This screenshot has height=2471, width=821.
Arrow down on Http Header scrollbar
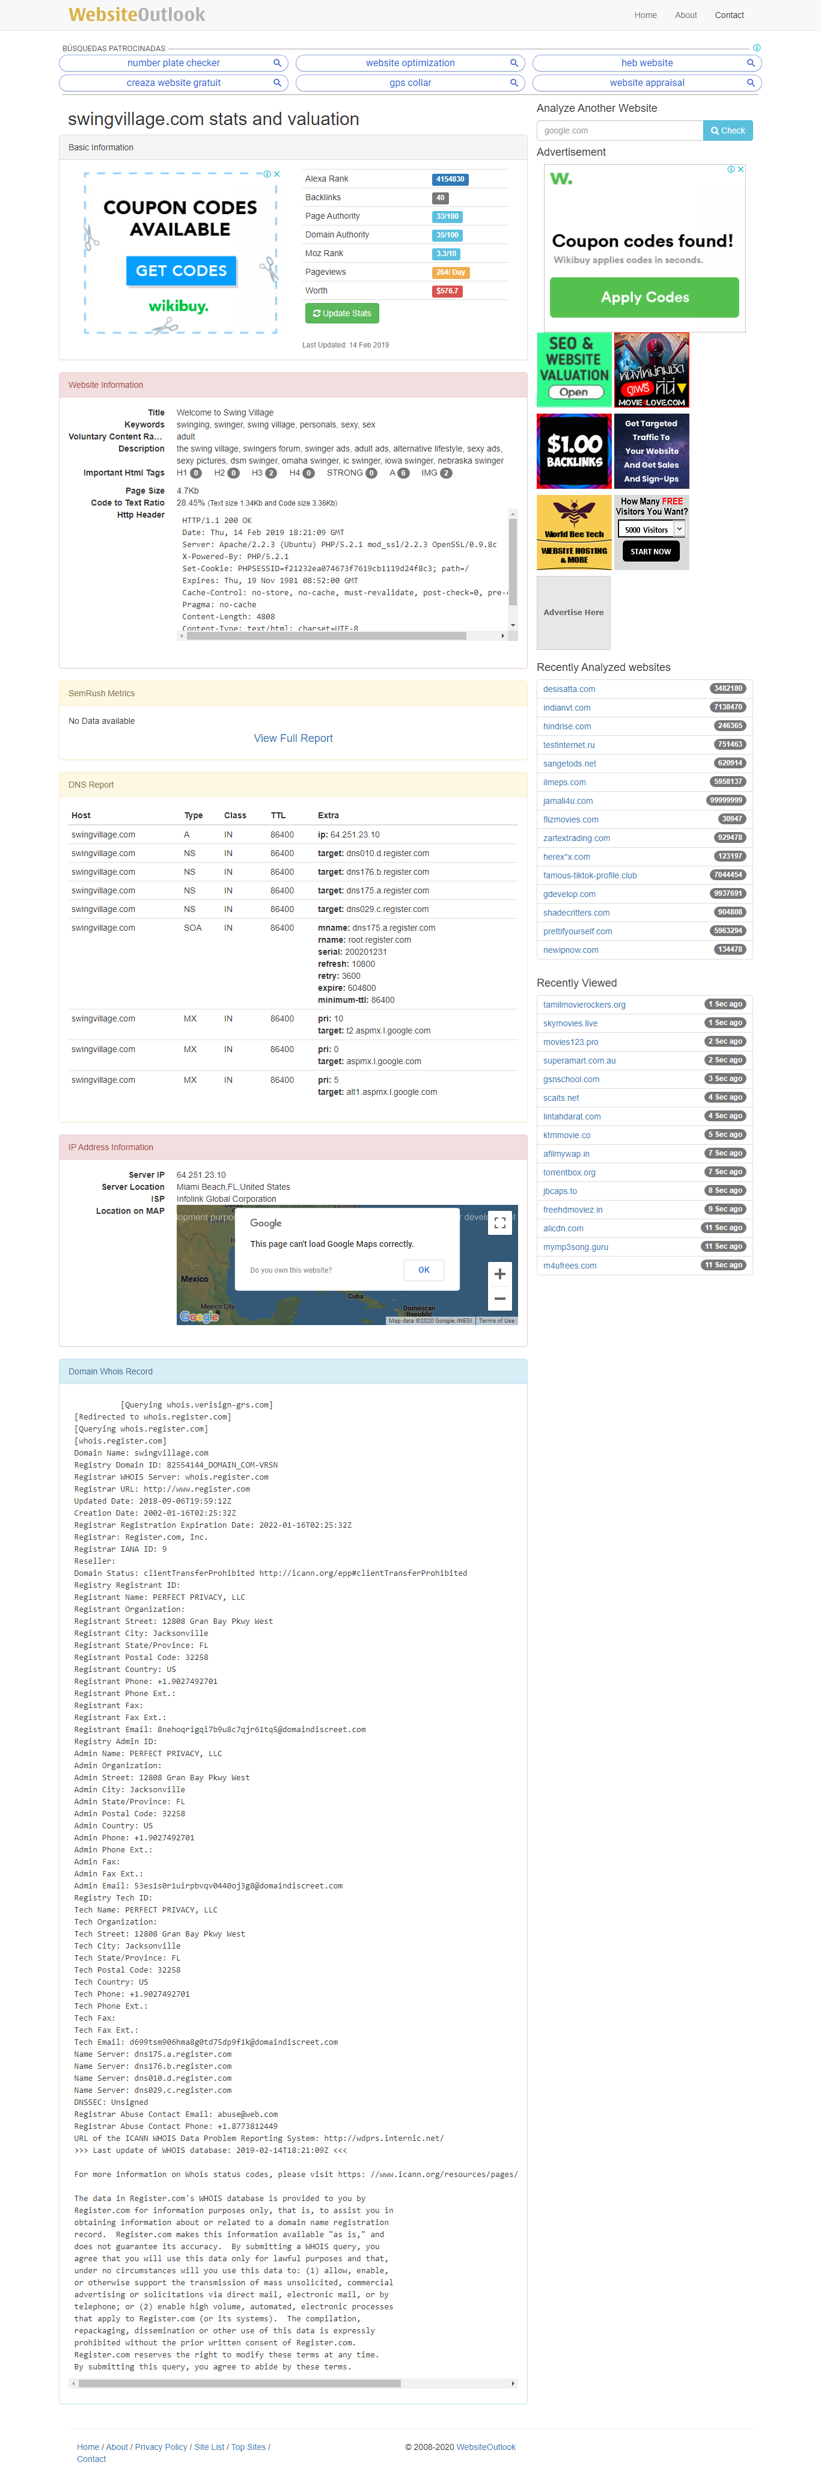(513, 625)
